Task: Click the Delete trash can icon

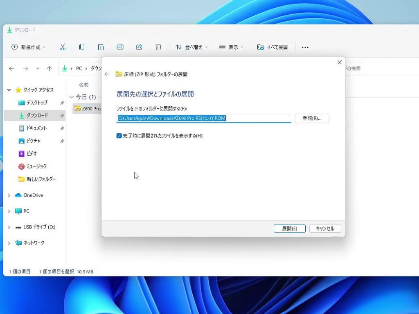Action: [158, 47]
